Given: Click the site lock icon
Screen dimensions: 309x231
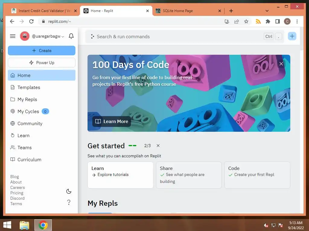Looking at the screenshot, I should pos(43,21).
